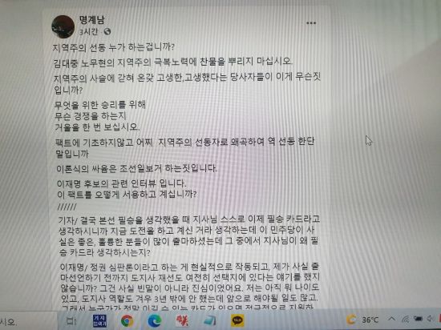Open the Wi-Fi network tray icon

(x=405, y=319)
